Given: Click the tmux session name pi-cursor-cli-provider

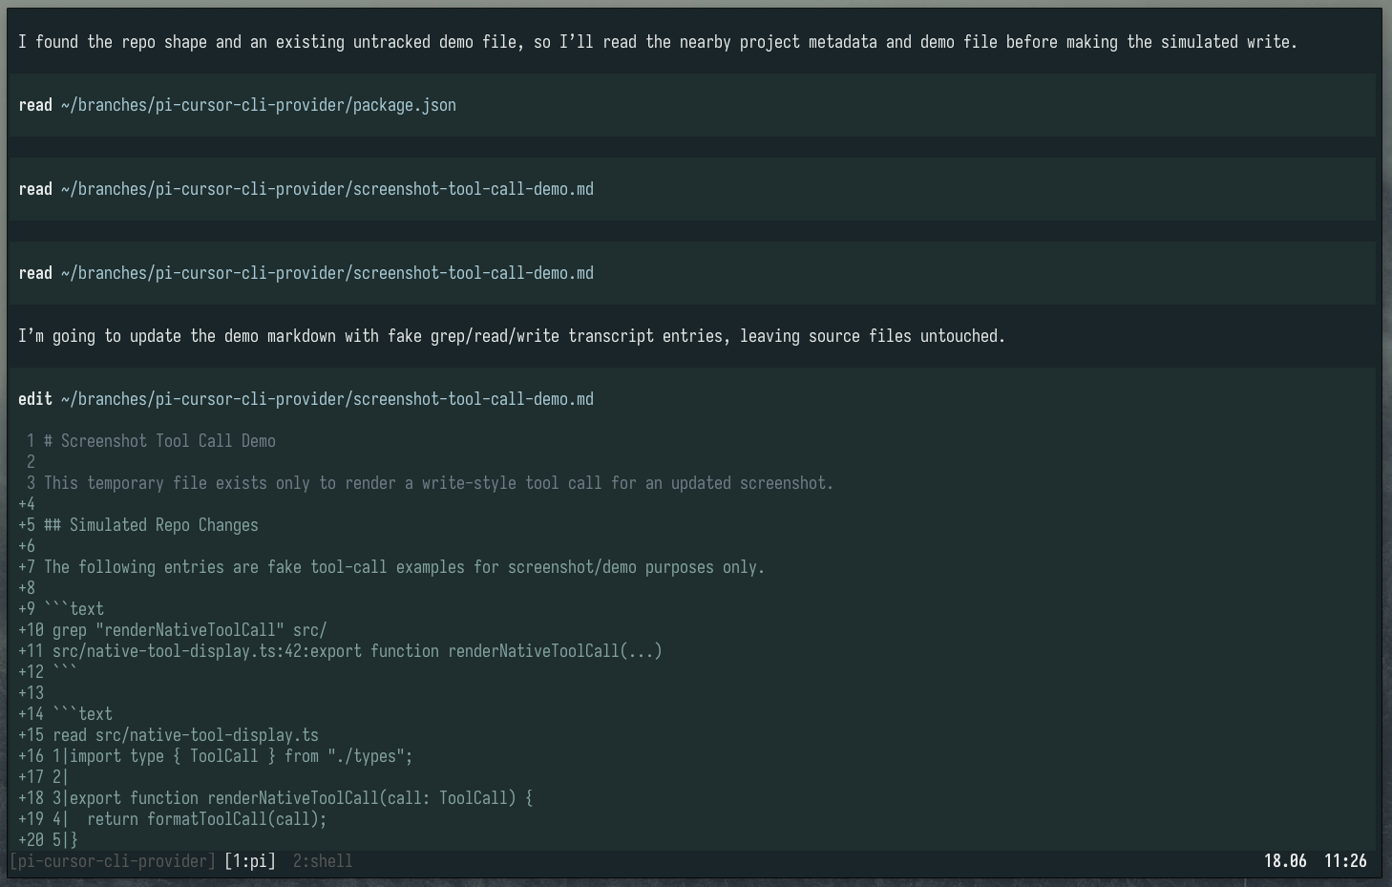Looking at the screenshot, I should tap(113, 861).
